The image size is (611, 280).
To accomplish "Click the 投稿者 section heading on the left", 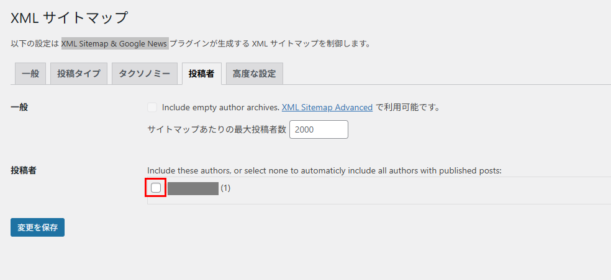I will click(24, 170).
